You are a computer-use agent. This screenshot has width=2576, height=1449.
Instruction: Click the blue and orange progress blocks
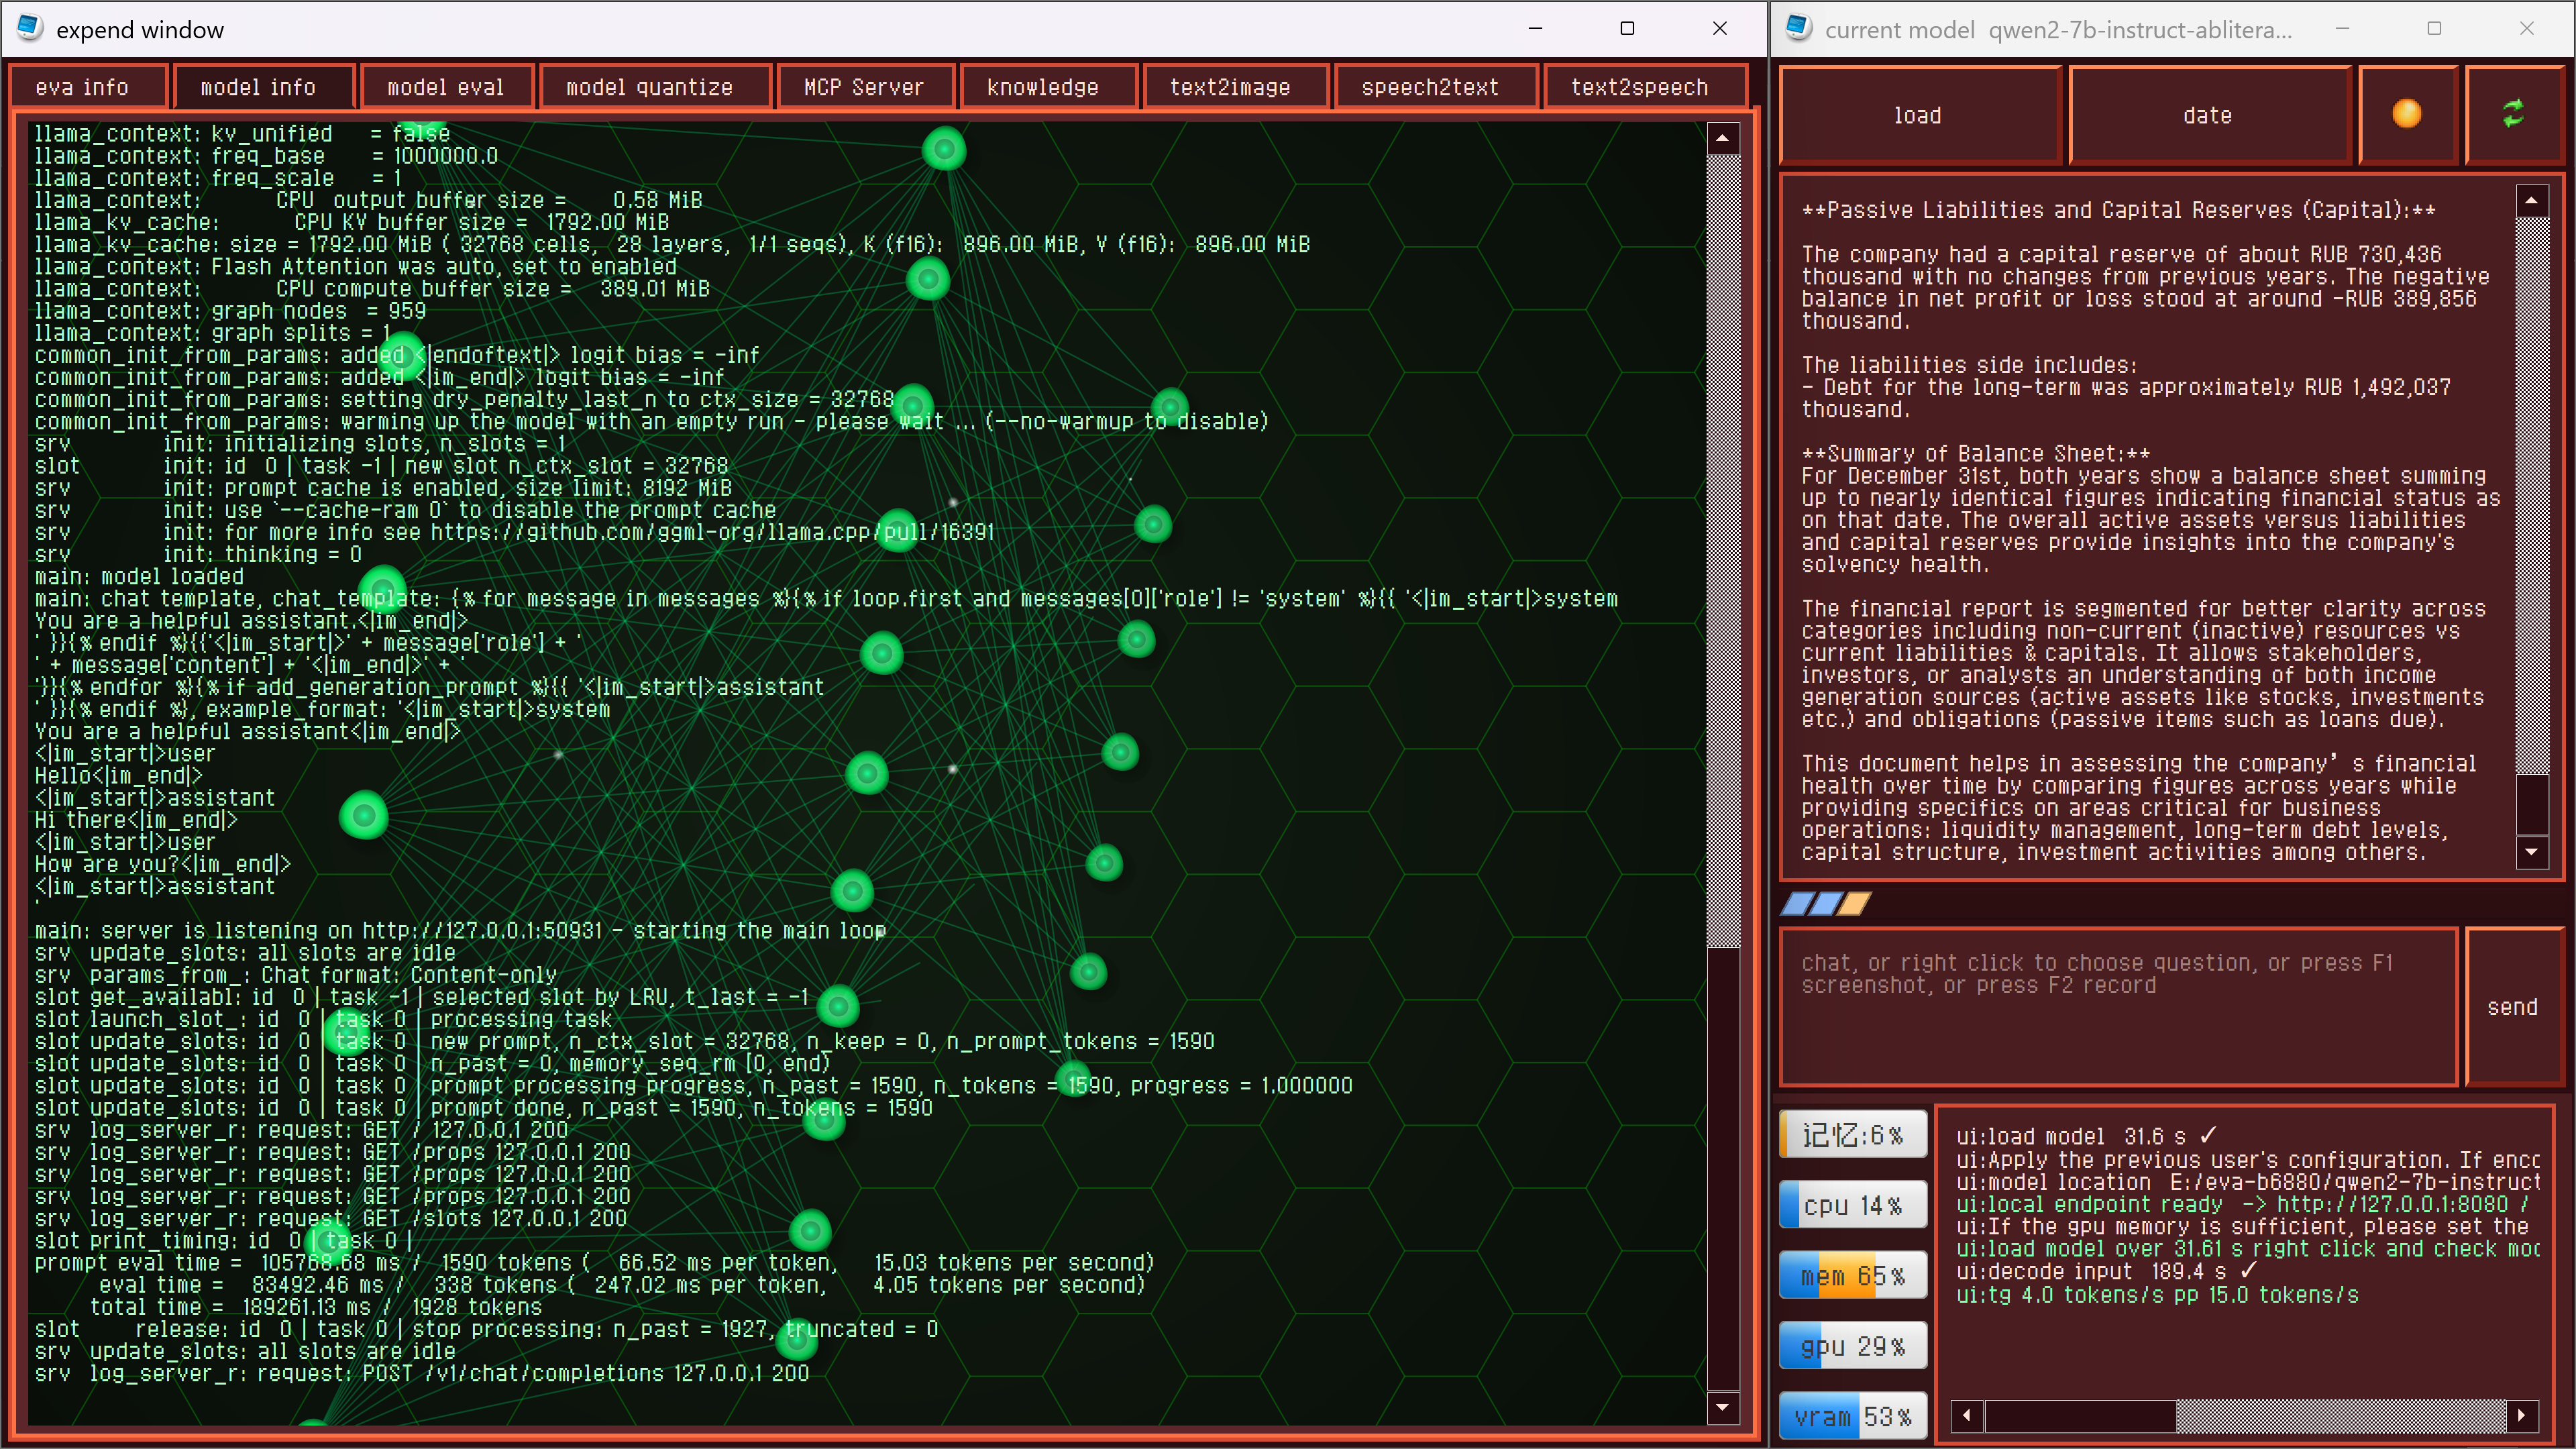pyautogui.click(x=1825, y=904)
